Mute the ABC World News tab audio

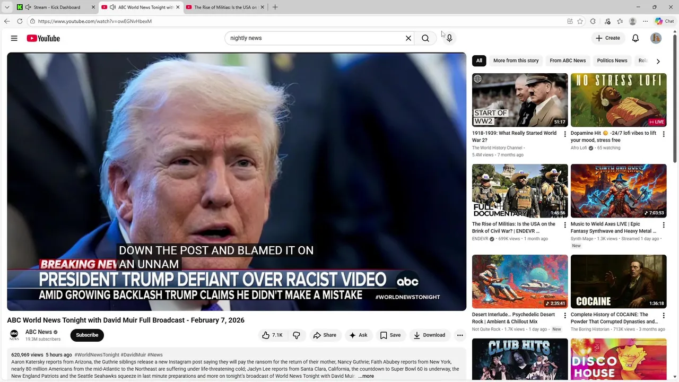coord(112,7)
